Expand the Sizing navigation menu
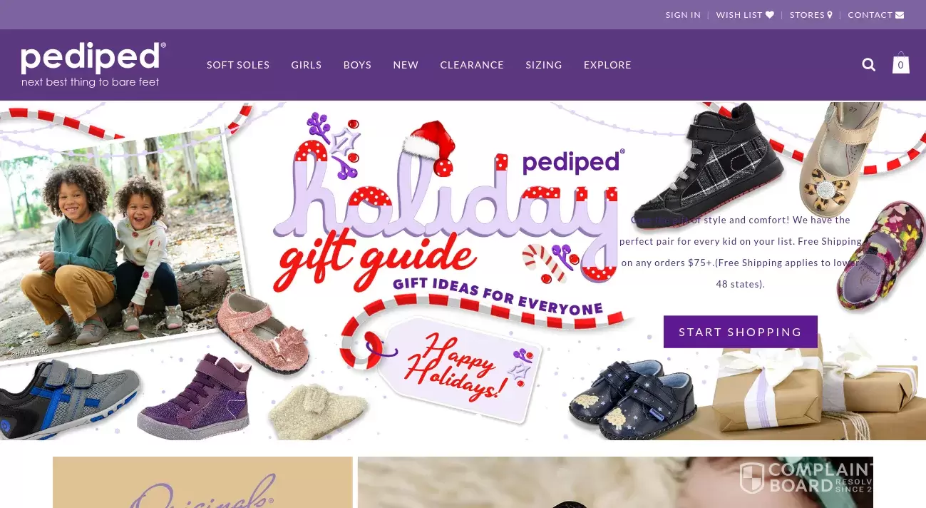The height and width of the screenshot is (508, 926). [544, 65]
